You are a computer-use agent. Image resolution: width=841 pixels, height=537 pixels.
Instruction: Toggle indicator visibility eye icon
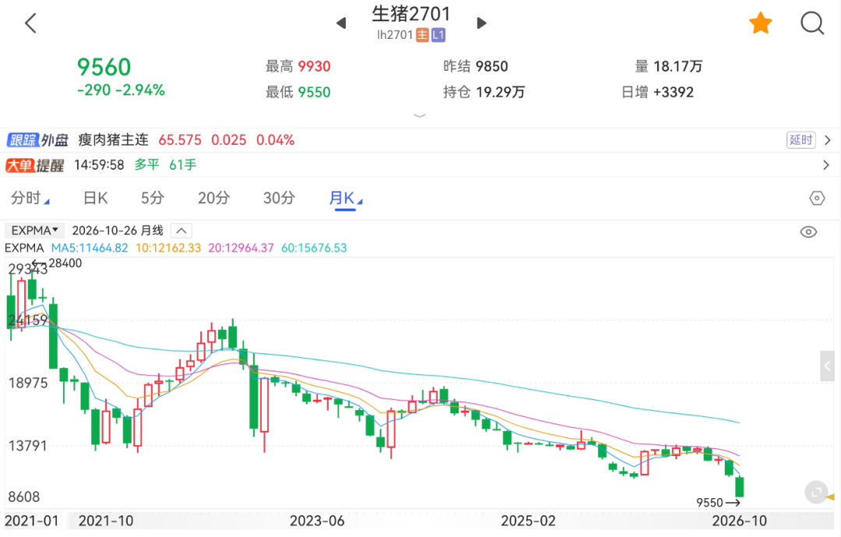[x=808, y=232]
